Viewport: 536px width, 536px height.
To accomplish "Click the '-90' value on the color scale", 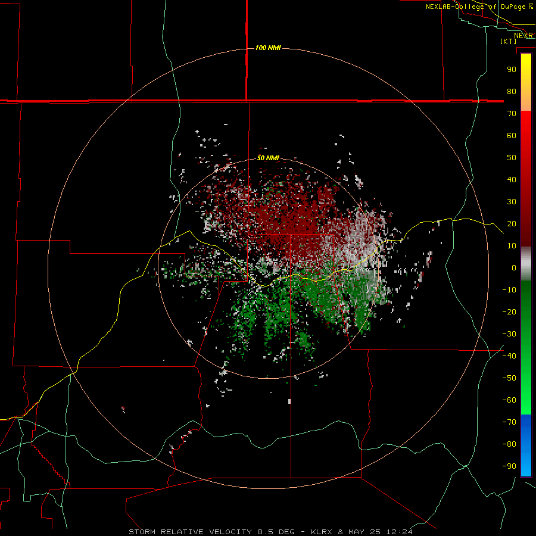I will (x=509, y=466).
